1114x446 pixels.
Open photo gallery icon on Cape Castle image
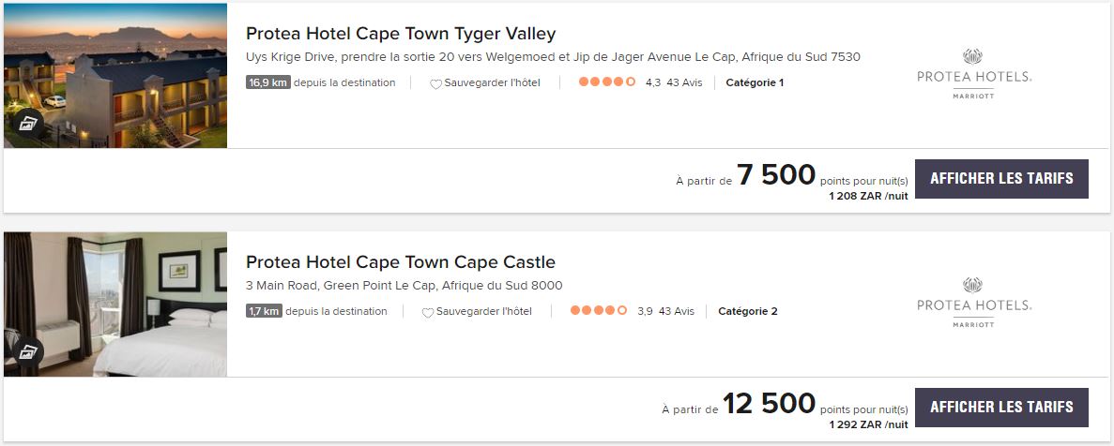click(x=28, y=352)
